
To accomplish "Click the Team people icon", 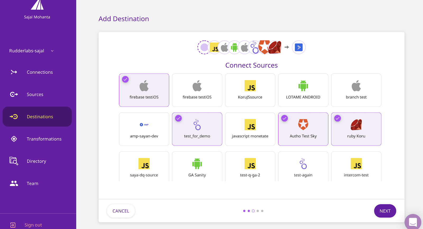I will coord(14,183).
